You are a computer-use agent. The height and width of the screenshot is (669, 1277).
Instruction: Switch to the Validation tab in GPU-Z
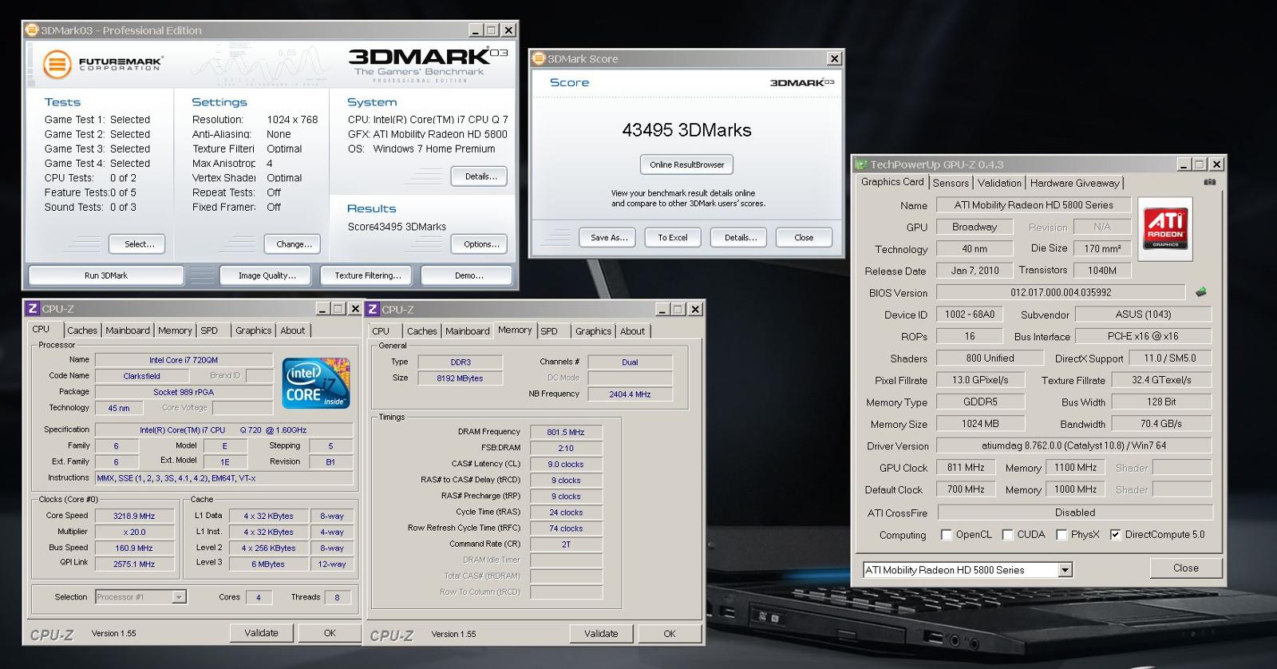click(999, 183)
